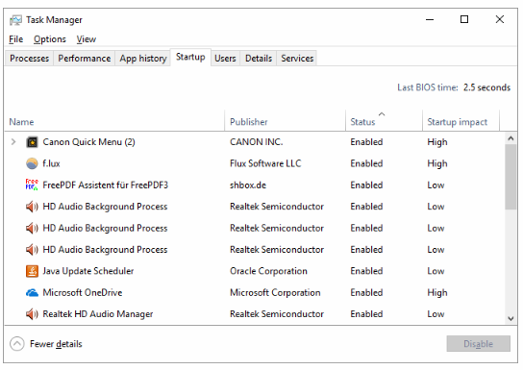Click the f.lux app icon

click(x=32, y=163)
